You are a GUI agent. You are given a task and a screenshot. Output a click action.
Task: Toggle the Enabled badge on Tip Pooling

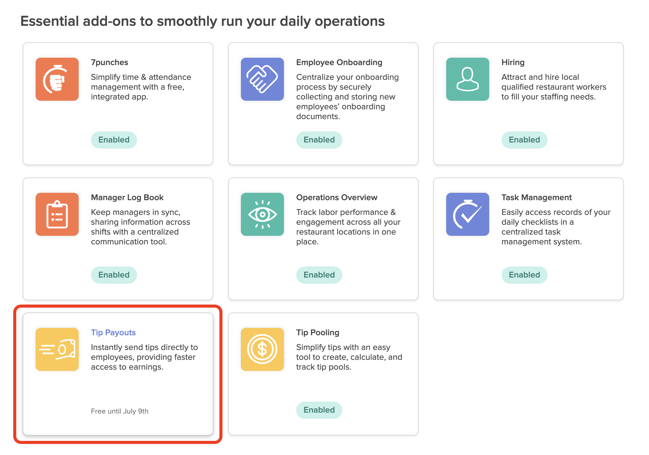tap(319, 410)
